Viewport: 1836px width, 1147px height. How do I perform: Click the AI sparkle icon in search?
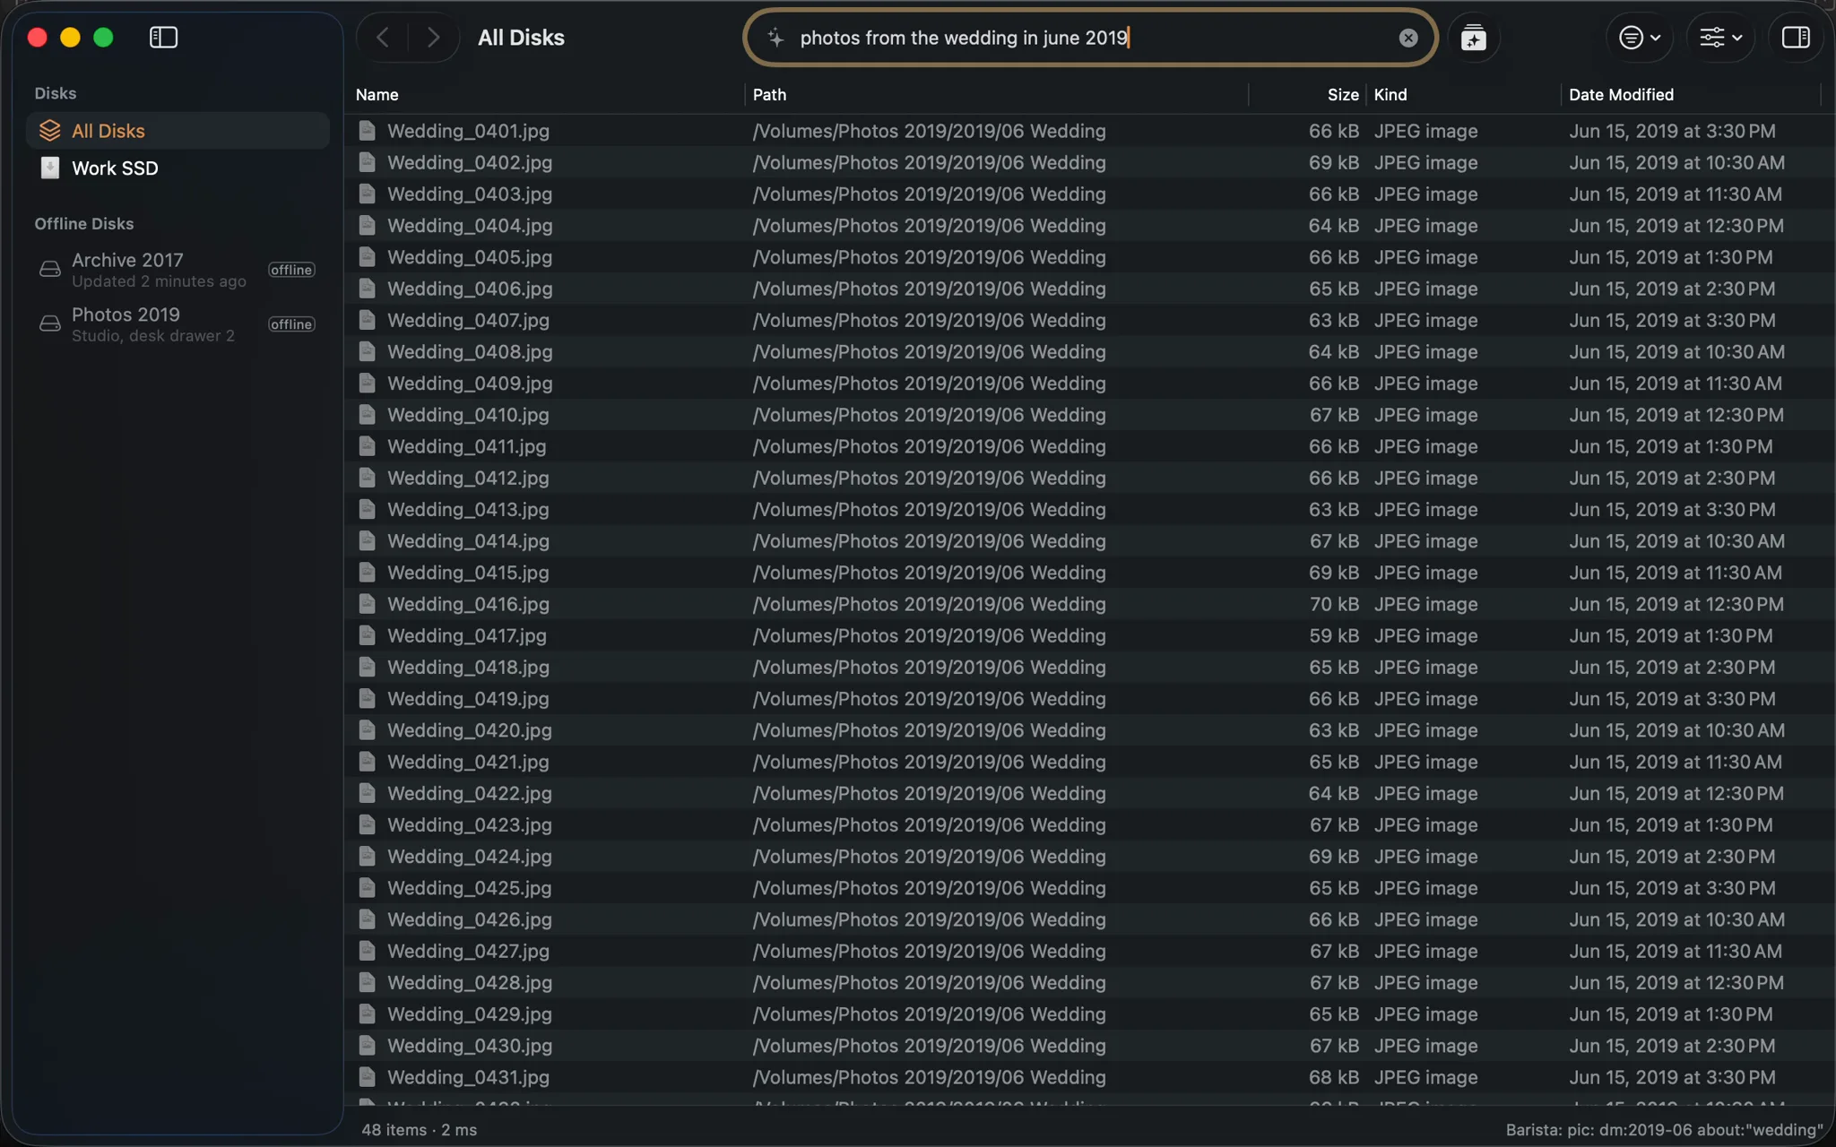[x=776, y=38]
